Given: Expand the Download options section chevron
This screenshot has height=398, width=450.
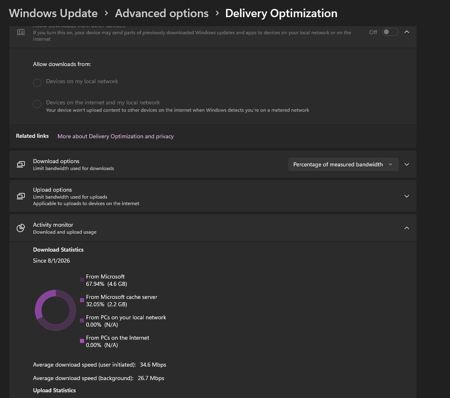Looking at the screenshot, I should pyautogui.click(x=407, y=164).
